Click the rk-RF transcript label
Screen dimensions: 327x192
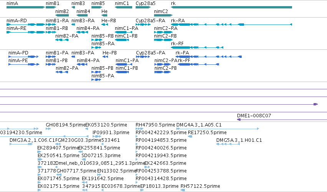click(177, 44)
